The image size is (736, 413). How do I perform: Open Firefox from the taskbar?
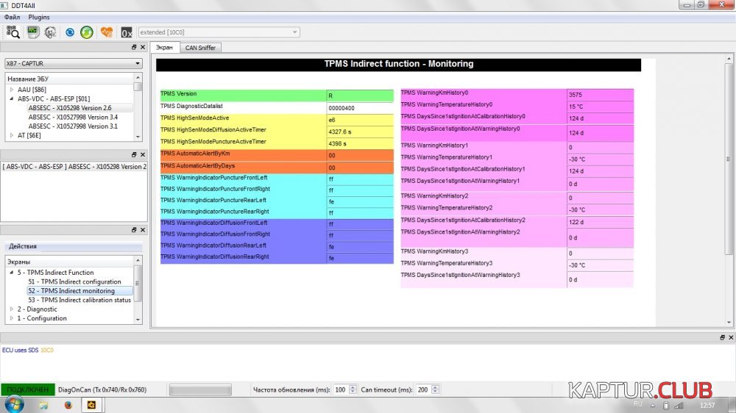click(x=68, y=405)
